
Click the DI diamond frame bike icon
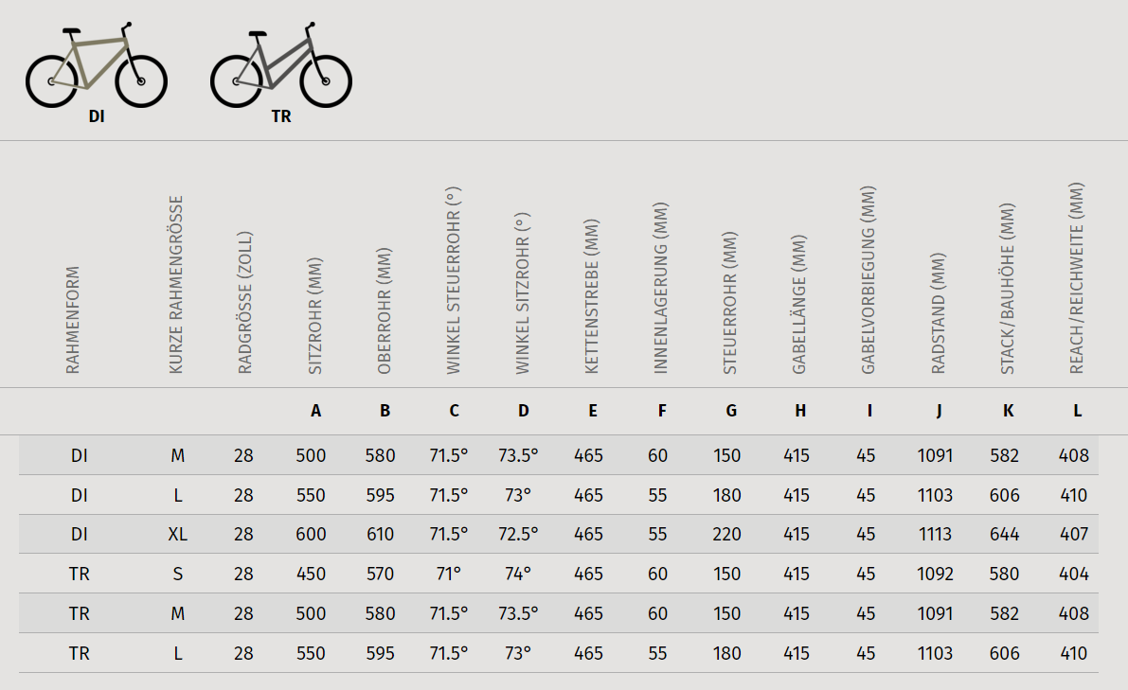pos(97,64)
